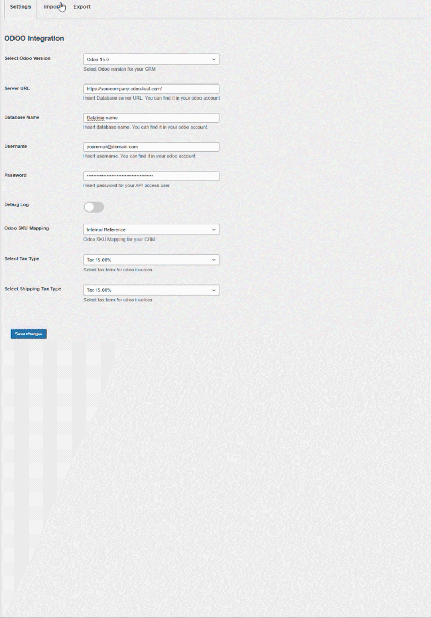This screenshot has height=618, width=431.
Task: Click the 'Debug Log' label
Action: coord(17,205)
